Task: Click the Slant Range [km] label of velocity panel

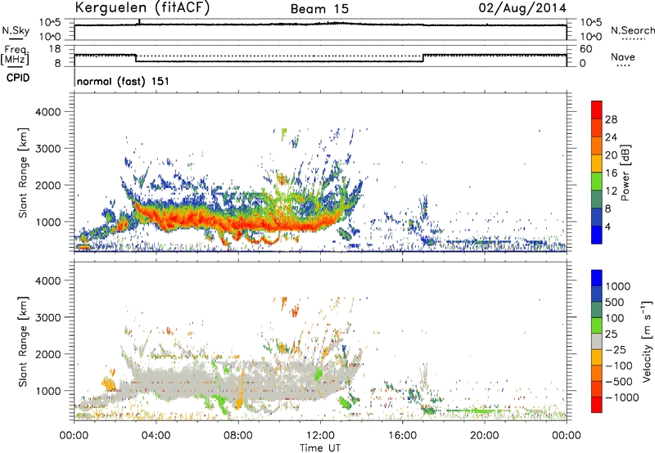Action: 23,342
